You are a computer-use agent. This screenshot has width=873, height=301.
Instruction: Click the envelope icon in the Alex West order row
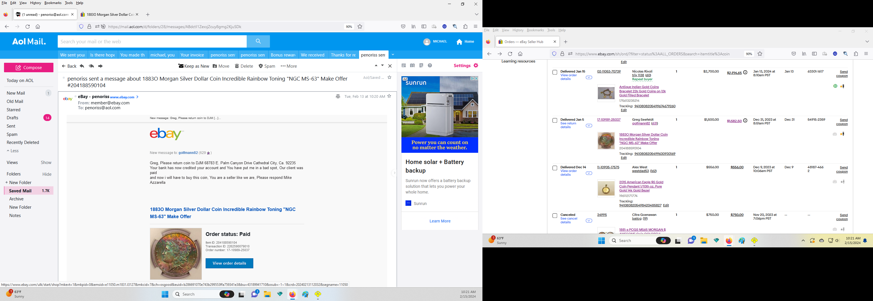[x=835, y=182]
